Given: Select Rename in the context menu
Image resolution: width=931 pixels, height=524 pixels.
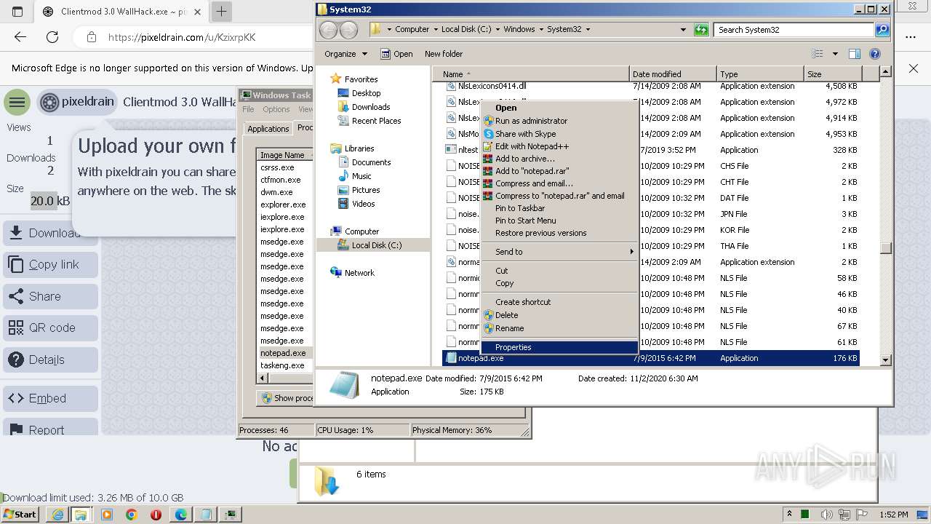Looking at the screenshot, I should click(509, 328).
